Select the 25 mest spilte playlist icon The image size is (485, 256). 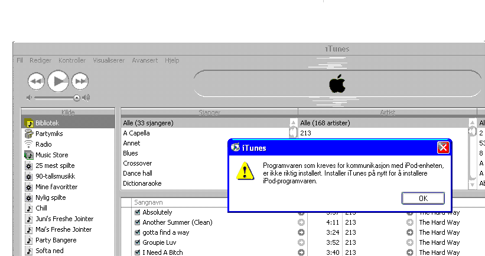click(29, 166)
